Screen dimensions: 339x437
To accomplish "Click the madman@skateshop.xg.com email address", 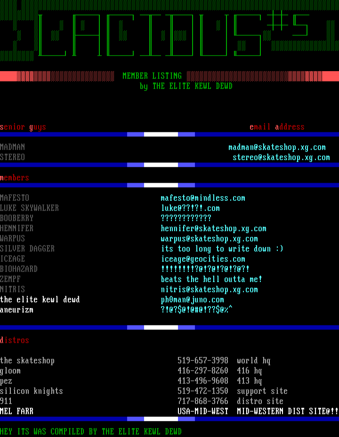I will [x=277, y=147].
